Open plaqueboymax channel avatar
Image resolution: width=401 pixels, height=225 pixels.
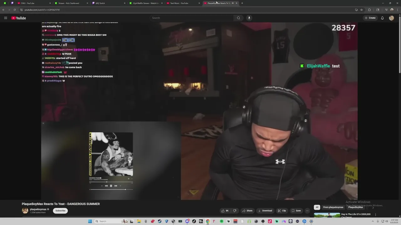(x=25, y=211)
